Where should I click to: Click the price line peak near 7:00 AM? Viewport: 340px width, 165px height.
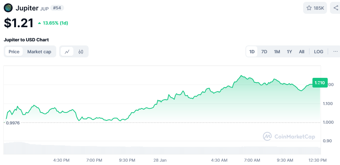pos(241,76)
